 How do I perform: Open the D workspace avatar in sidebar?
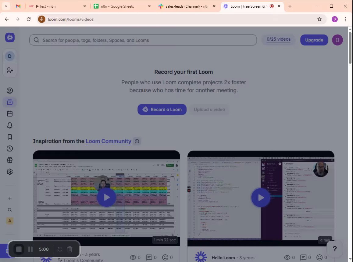(x=10, y=56)
